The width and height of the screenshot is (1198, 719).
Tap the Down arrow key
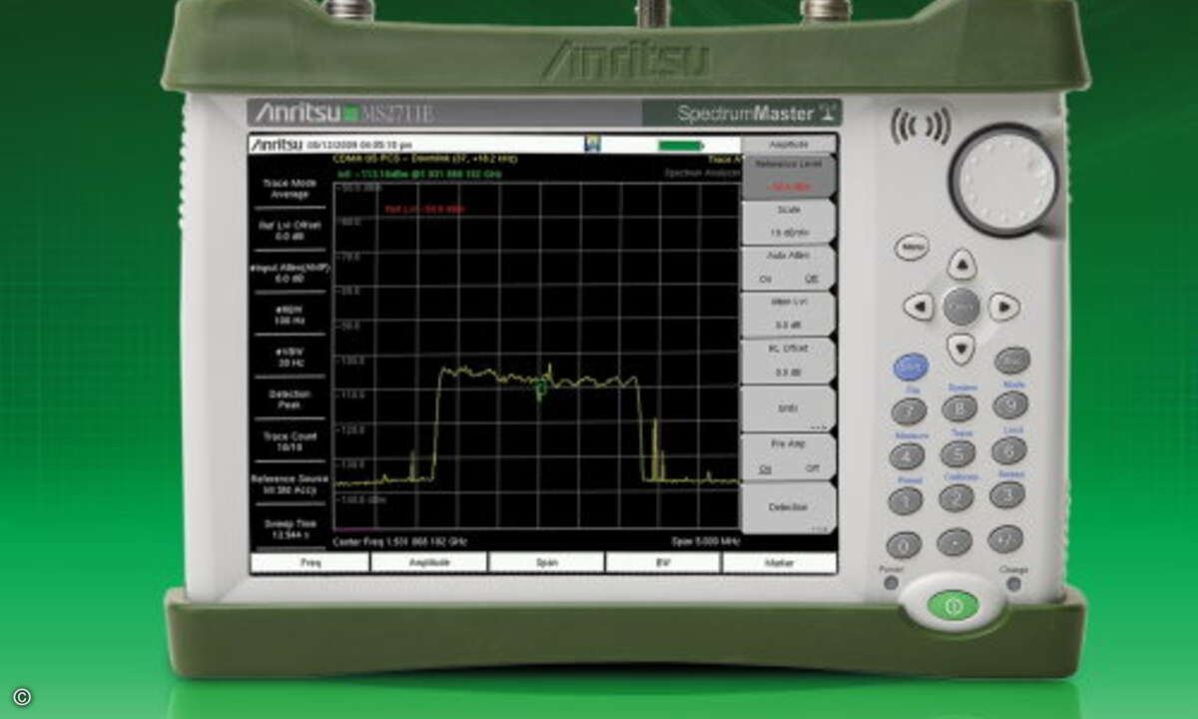(960, 349)
